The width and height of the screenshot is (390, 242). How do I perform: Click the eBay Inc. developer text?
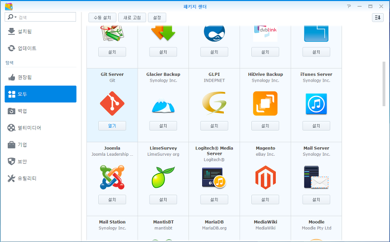[266, 154]
